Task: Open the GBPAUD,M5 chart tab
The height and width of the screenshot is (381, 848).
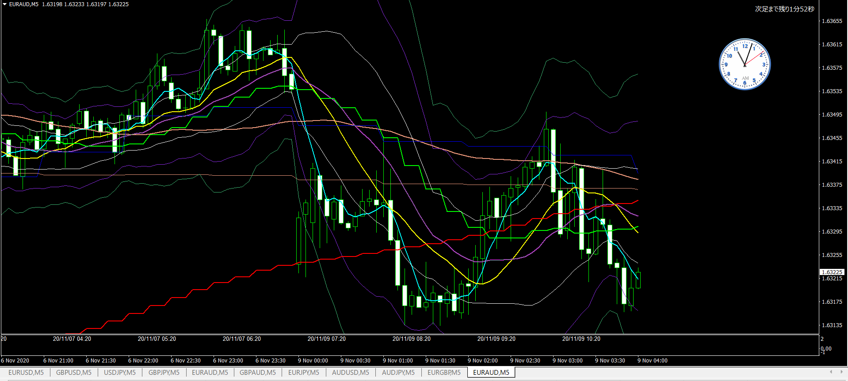Action: point(257,373)
